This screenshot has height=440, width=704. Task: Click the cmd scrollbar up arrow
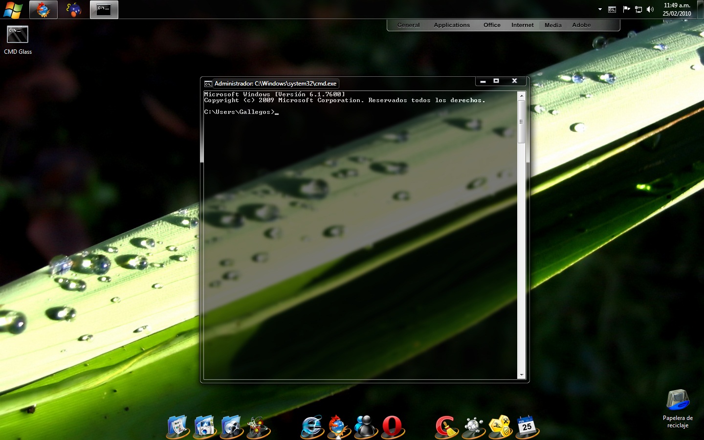522,96
